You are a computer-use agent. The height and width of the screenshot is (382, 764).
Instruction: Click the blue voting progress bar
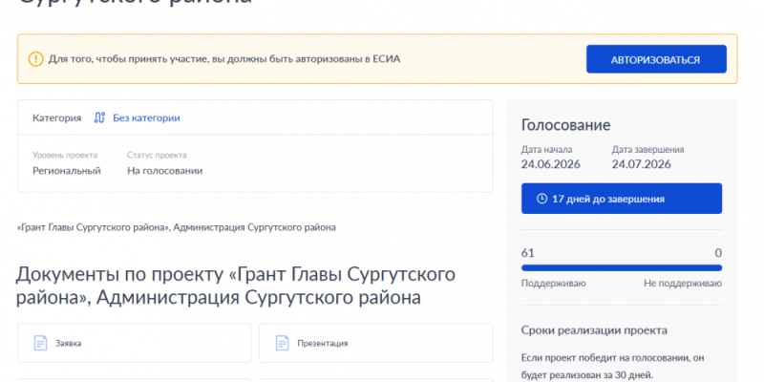[x=622, y=267]
